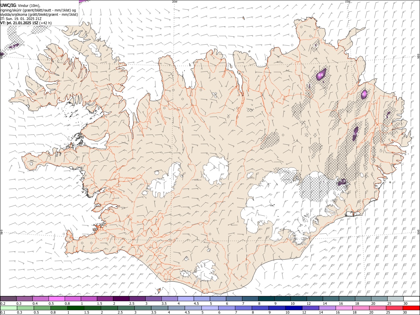
Task: Pick the lower scale swatch starting at 7
Action: click(x=243, y=308)
